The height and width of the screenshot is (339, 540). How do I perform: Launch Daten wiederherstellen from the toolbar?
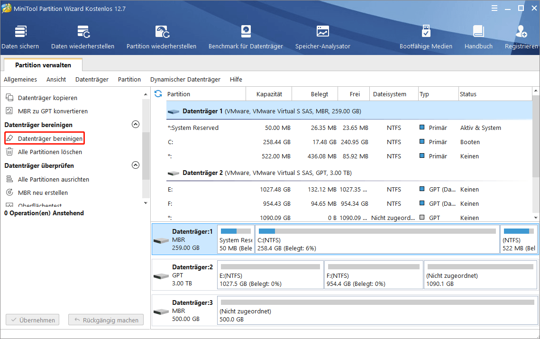82,37
